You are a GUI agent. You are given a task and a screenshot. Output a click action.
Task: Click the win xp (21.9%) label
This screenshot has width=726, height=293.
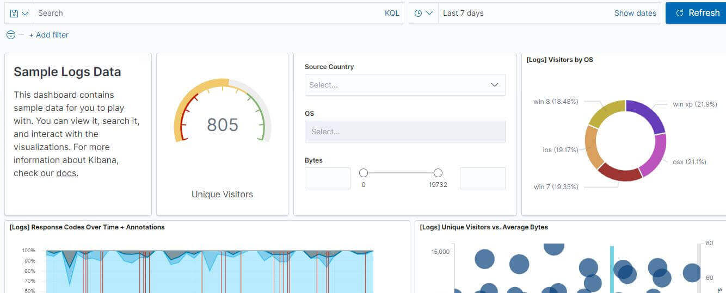click(x=695, y=104)
